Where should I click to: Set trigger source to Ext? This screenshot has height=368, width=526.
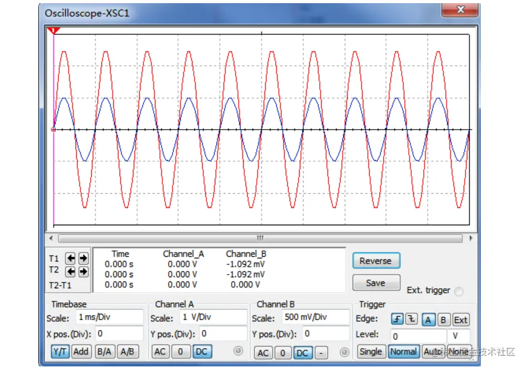point(460,320)
